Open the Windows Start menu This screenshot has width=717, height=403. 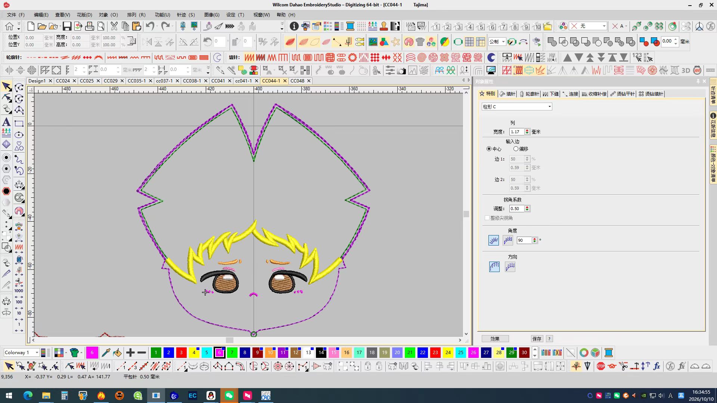[x=9, y=396]
